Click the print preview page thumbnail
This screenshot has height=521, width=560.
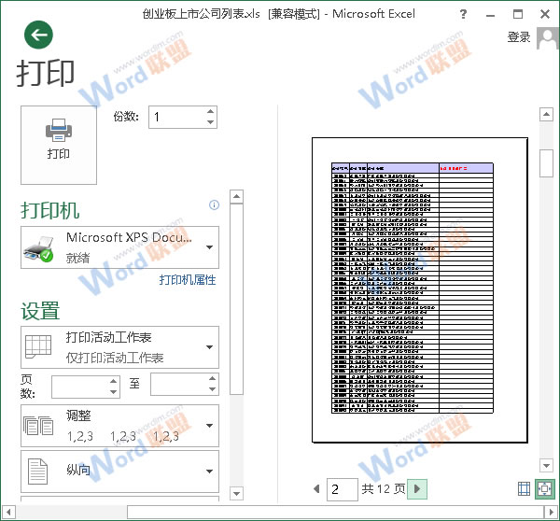(x=419, y=289)
